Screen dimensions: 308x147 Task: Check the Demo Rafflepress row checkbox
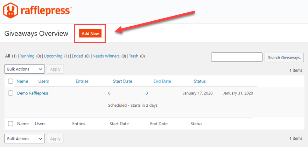pos(10,93)
